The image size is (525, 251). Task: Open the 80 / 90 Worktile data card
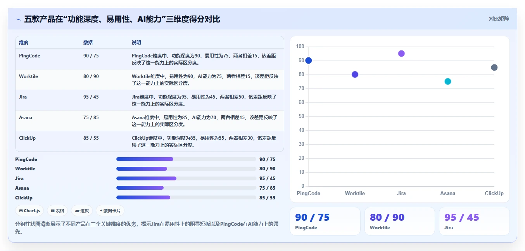[x=400, y=221]
